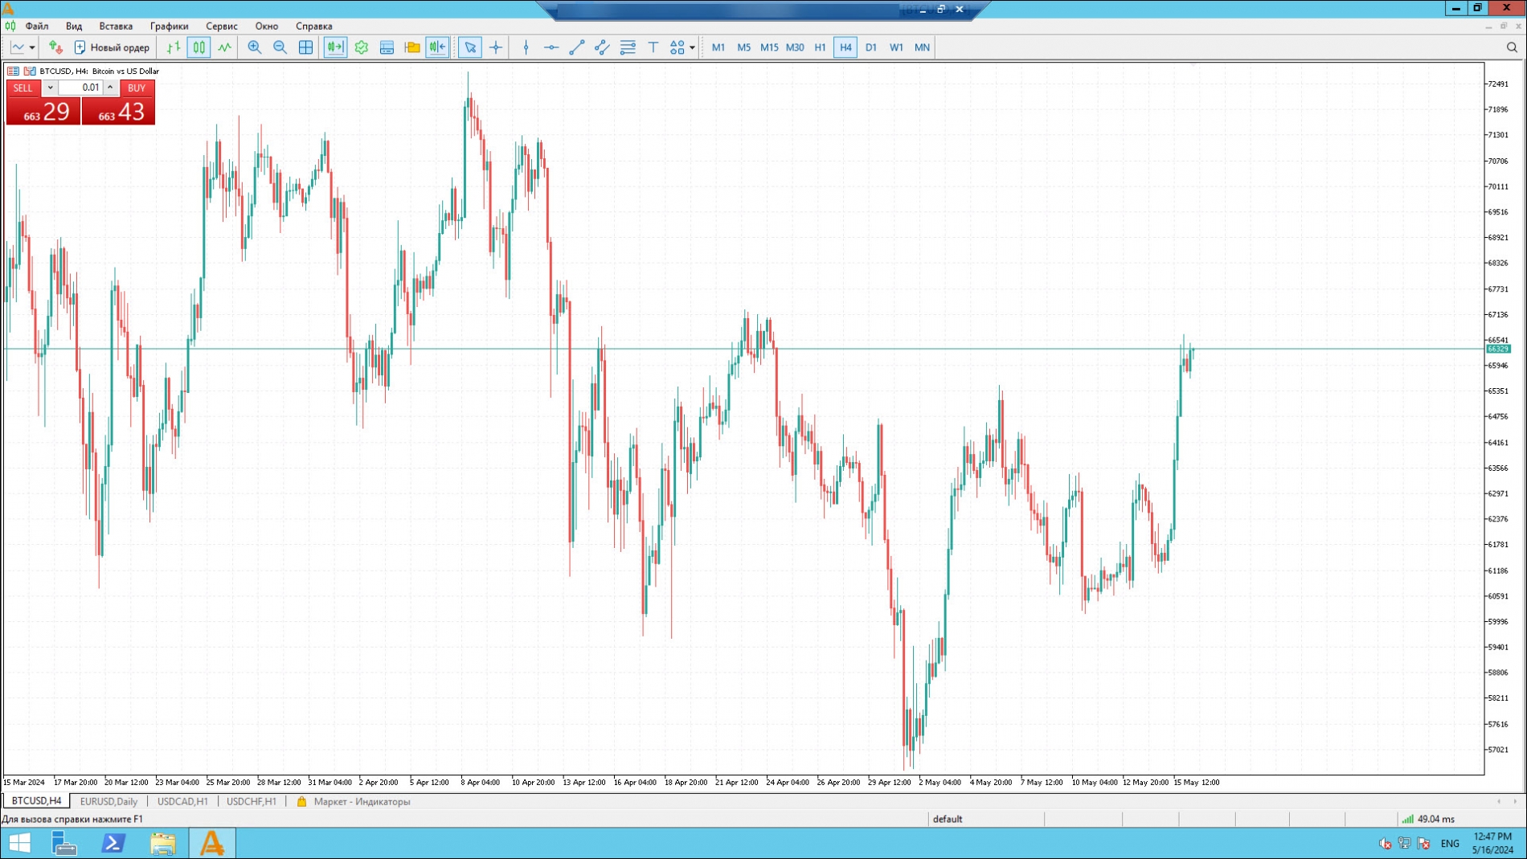Viewport: 1527px width, 859px height.
Task: Click the zoom out magnifier icon
Action: pos(280,47)
